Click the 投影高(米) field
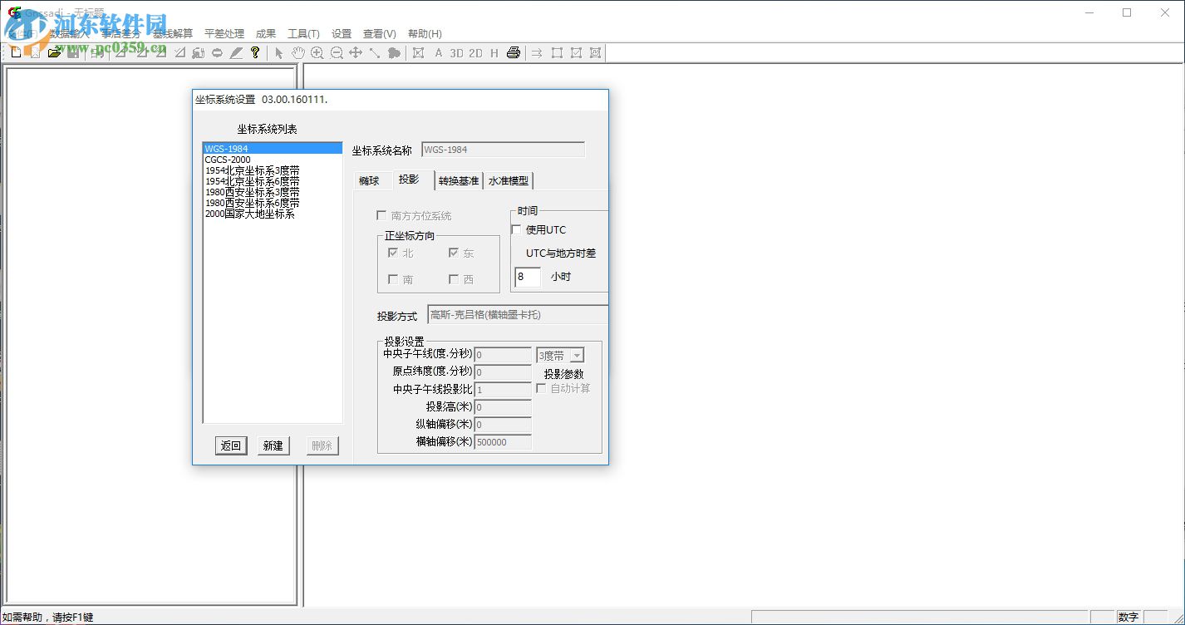This screenshot has height=625, width=1185. tap(503, 407)
